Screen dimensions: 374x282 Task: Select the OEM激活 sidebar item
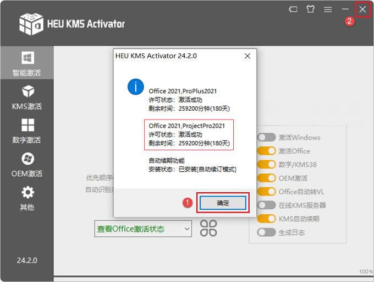pos(27,165)
